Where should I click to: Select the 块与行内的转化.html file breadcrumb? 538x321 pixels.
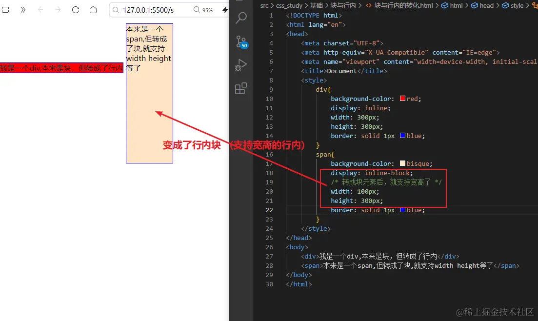[x=399, y=5]
